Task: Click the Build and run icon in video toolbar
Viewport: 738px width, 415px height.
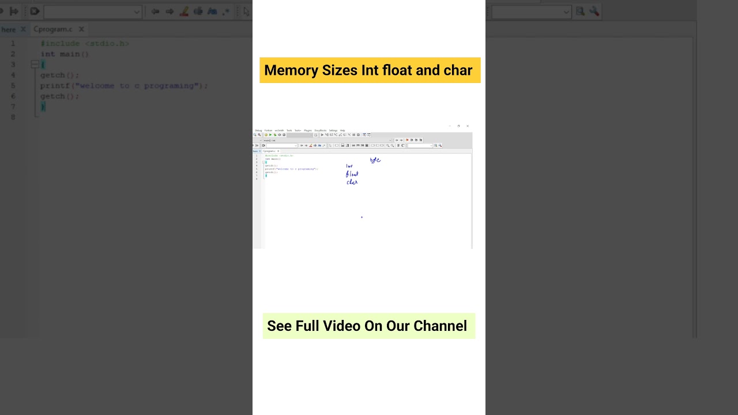Action: coord(275,135)
